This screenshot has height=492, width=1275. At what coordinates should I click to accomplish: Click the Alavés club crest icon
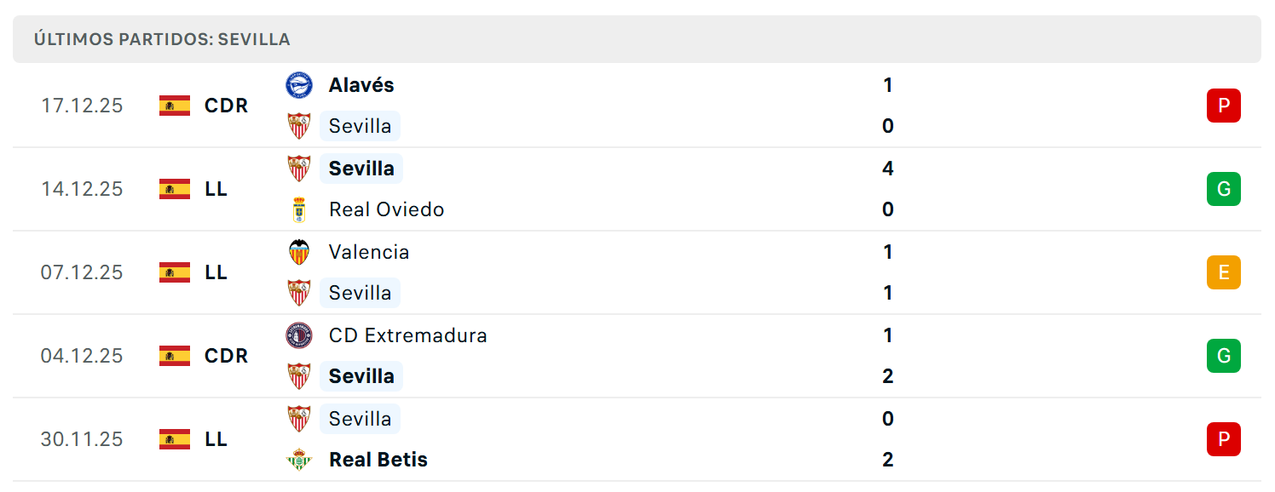(298, 85)
